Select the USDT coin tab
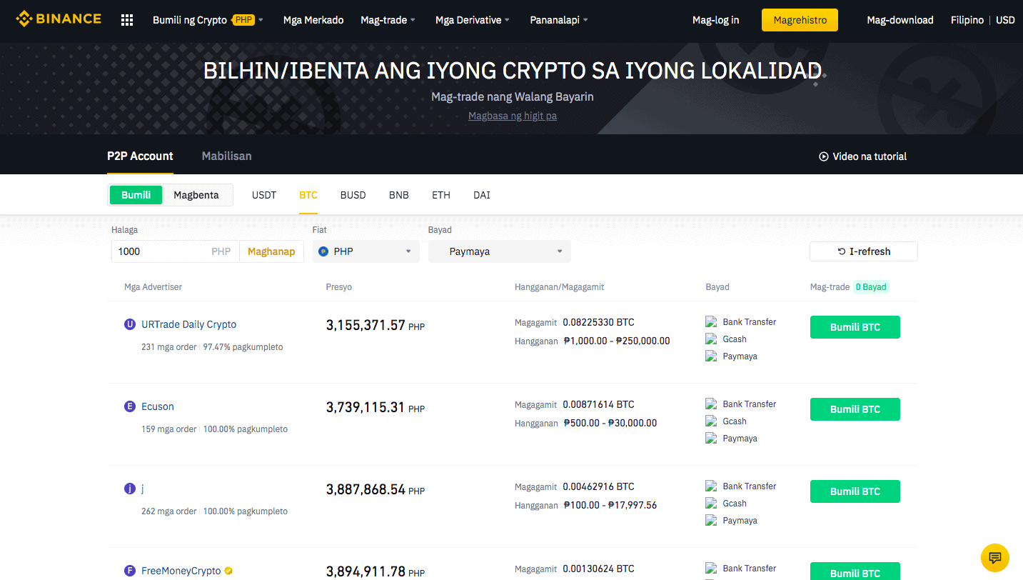The image size is (1023, 580). click(x=264, y=195)
